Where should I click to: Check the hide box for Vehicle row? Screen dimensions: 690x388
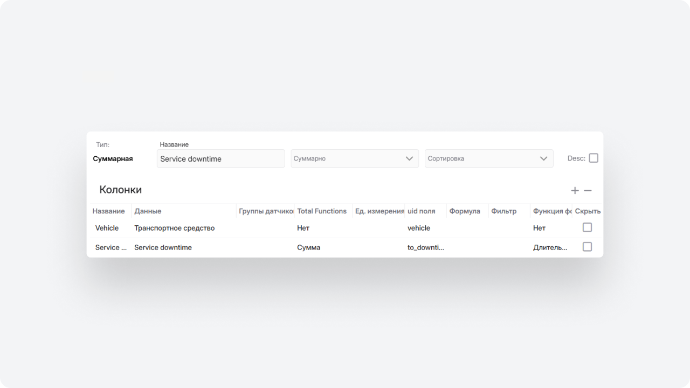pyautogui.click(x=587, y=227)
